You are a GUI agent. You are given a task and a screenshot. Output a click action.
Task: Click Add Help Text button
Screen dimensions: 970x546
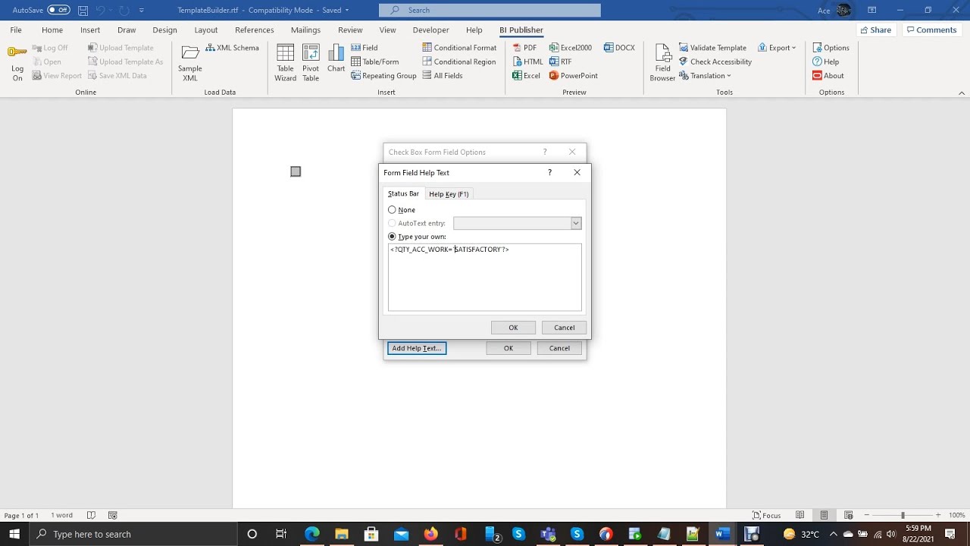417,348
